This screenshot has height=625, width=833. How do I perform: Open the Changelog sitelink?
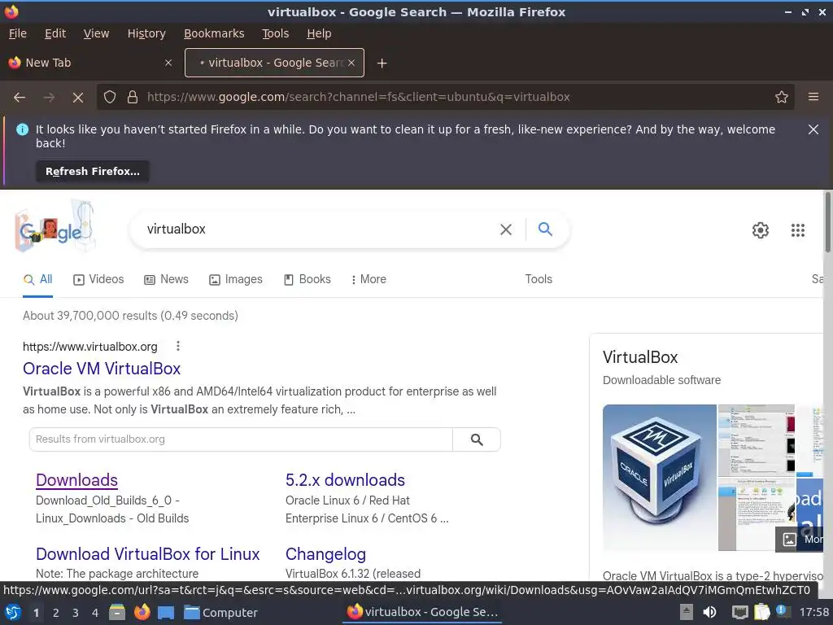(325, 554)
